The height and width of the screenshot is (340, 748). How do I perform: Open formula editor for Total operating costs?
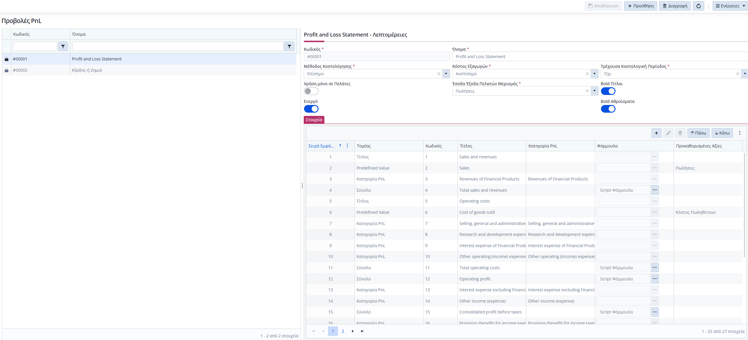(654, 267)
